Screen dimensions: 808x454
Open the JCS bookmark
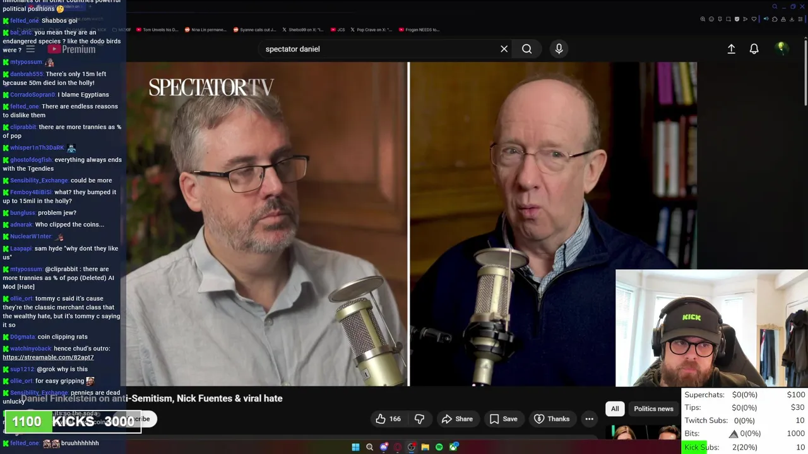tap(338, 30)
